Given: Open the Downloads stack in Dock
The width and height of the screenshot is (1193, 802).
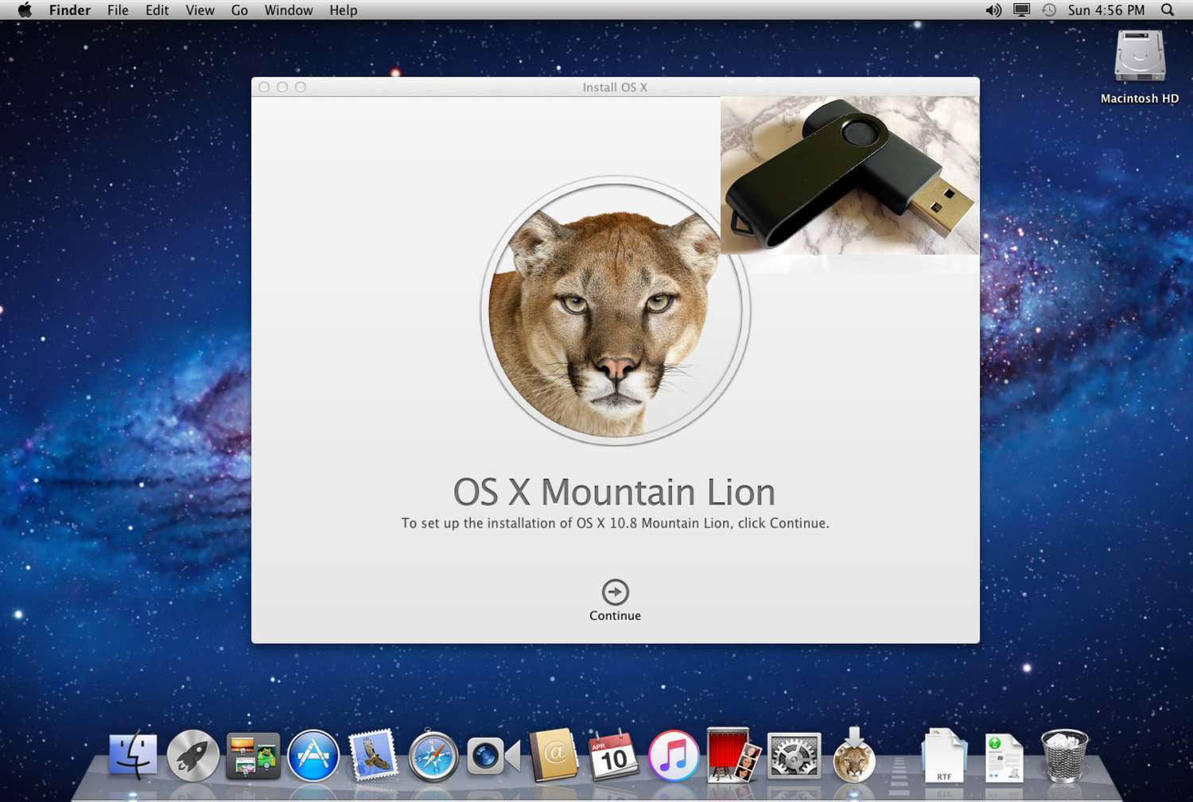Looking at the screenshot, I should (1004, 757).
